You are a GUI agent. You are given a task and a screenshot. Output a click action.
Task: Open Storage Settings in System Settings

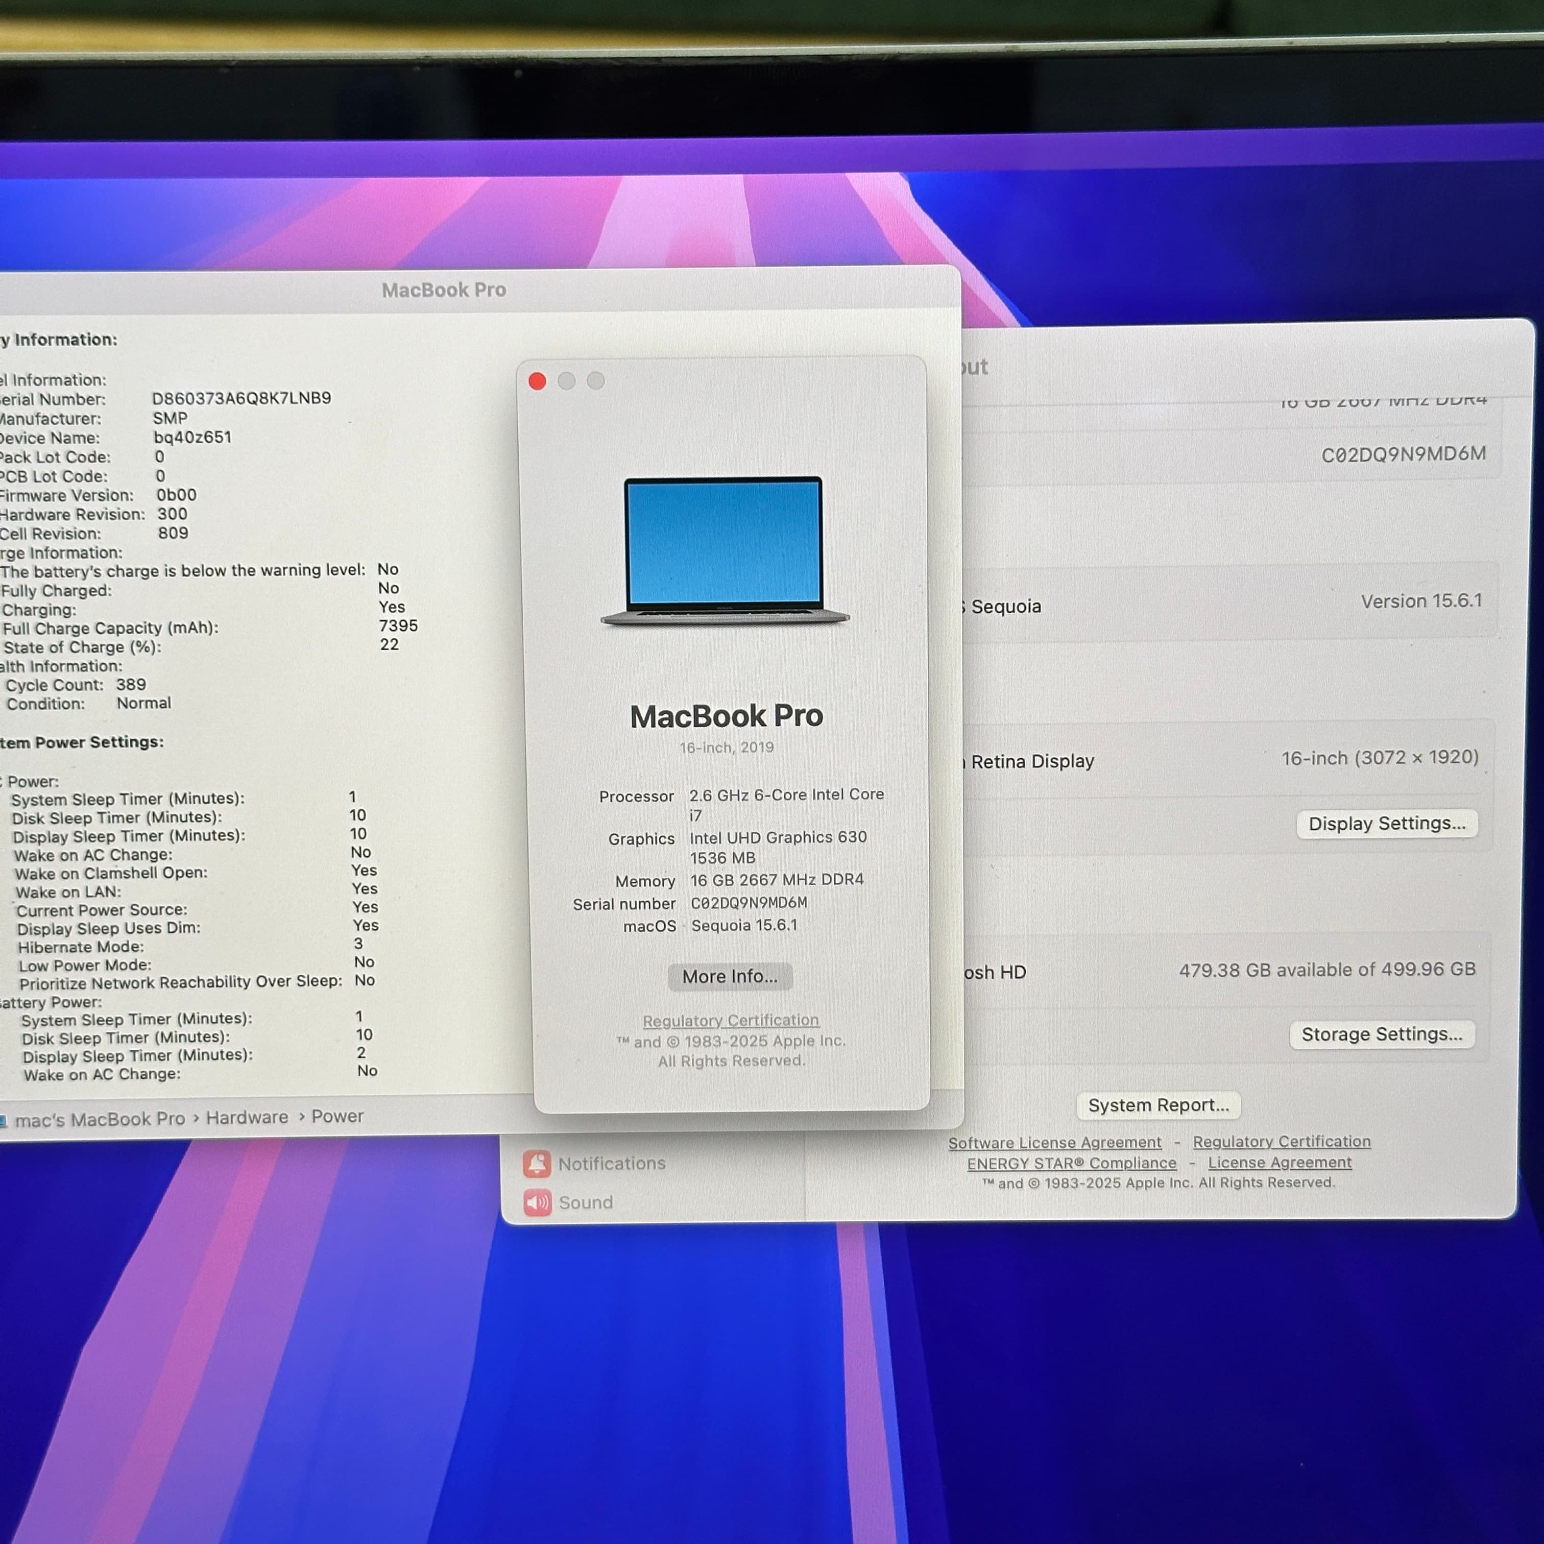(1382, 1035)
